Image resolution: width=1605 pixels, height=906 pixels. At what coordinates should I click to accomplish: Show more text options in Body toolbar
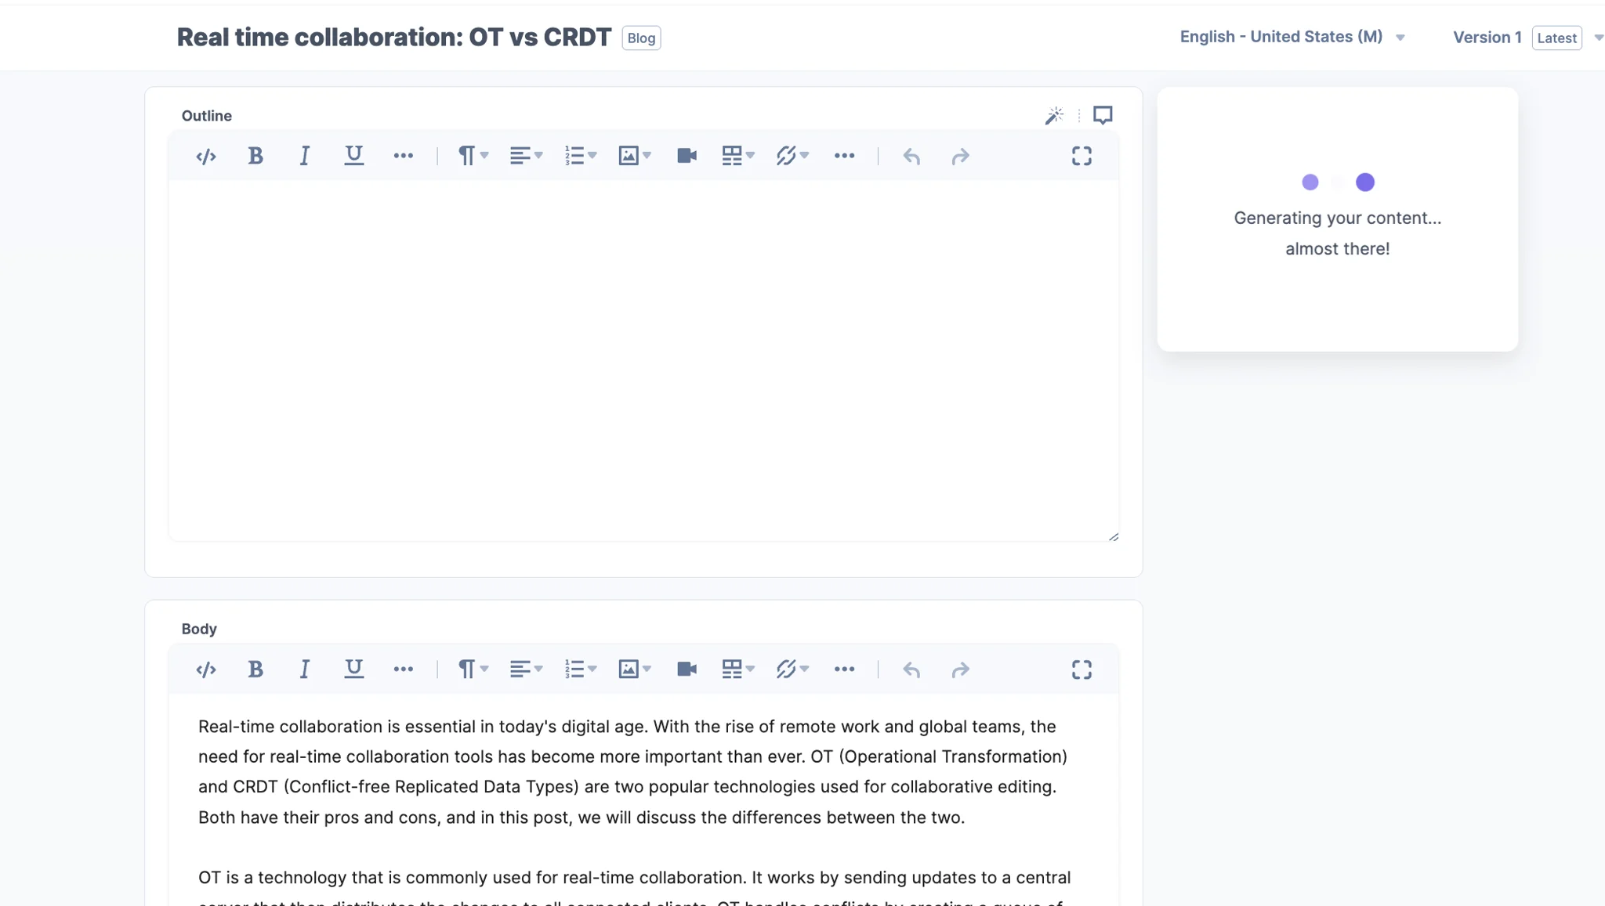(403, 669)
